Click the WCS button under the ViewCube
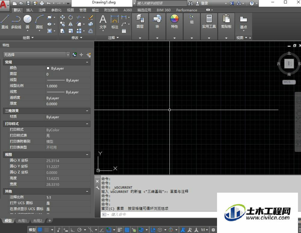Screen dimensions: 301x233 [289, 82]
